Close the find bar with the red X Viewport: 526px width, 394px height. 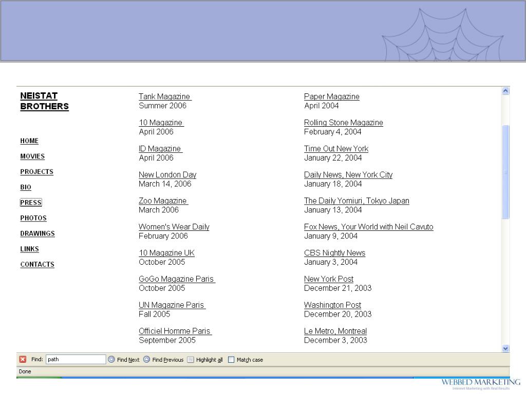[x=23, y=359]
